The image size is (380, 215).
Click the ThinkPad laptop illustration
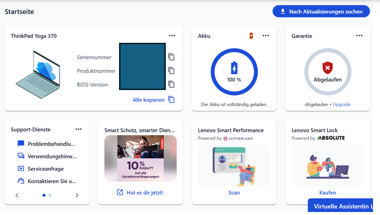[x=38, y=74]
